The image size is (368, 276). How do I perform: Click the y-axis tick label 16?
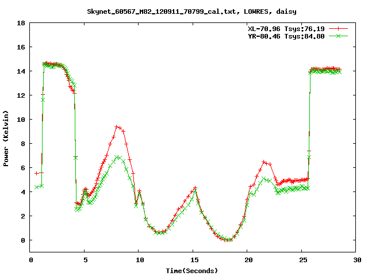[21, 47]
